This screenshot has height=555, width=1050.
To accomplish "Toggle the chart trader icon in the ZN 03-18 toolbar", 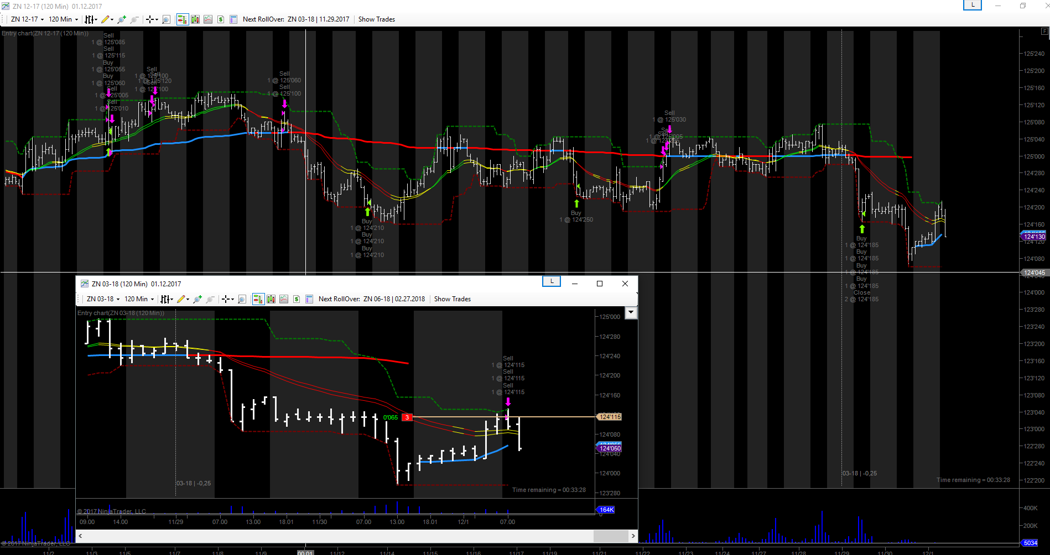I will tap(258, 299).
